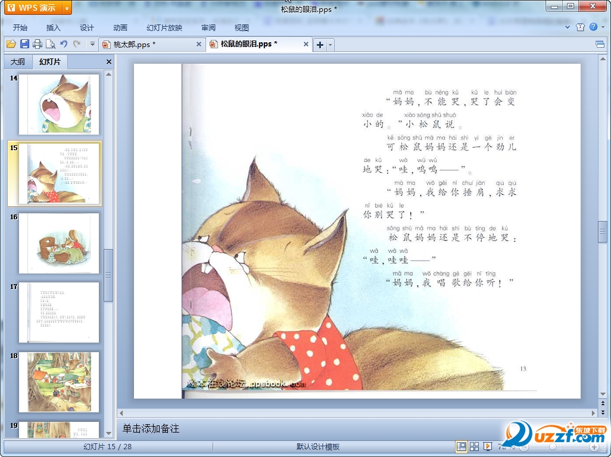Image resolution: width=611 pixels, height=457 pixels.
Task: Zoom out with the minus button
Action: click(525, 447)
